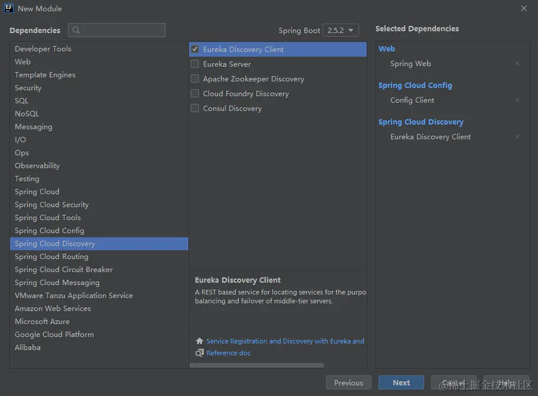
Task: Open the Reference doc link
Action: (229, 353)
